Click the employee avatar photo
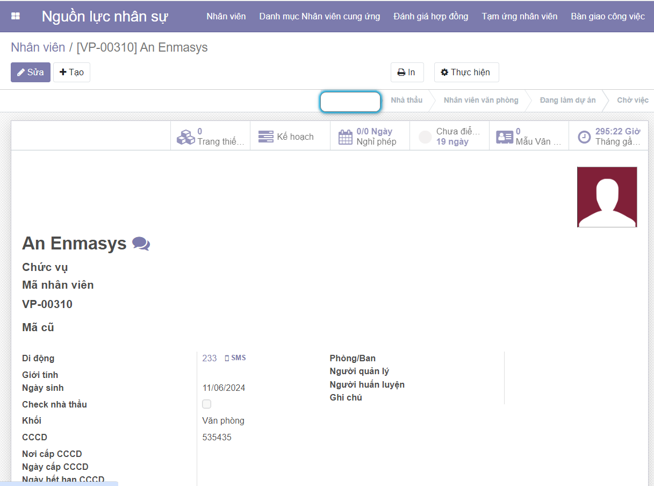Screen dimensions: 654x486 607,197
